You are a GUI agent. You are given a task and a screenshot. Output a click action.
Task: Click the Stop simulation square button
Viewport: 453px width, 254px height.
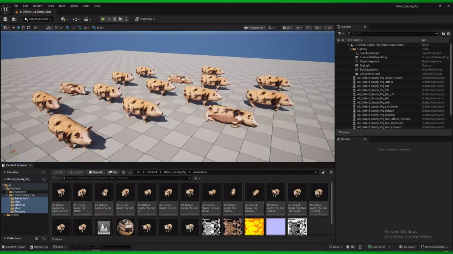pos(115,19)
